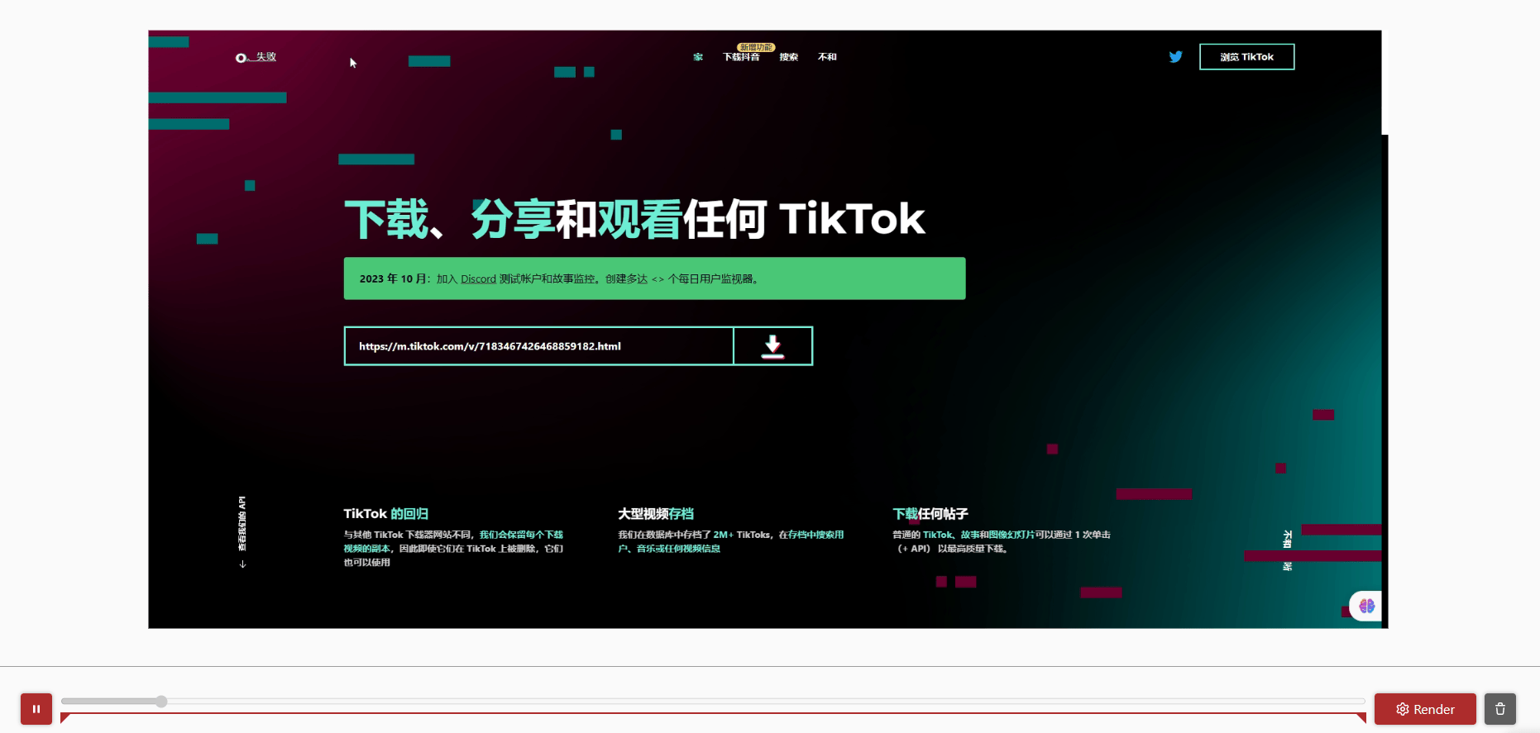The image size is (1540, 733).
Task: Delete using the trash icon button
Action: coord(1499,709)
